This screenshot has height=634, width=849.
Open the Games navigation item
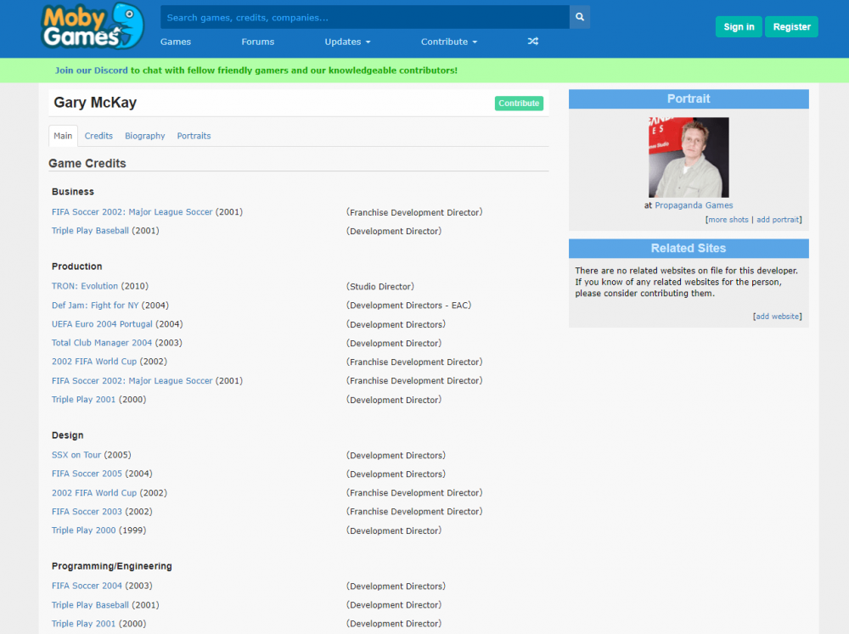coord(176,42)
